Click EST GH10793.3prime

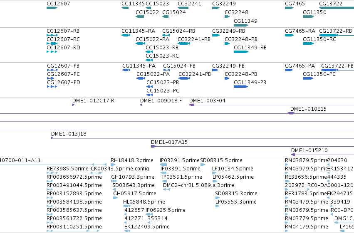[114, 181]
